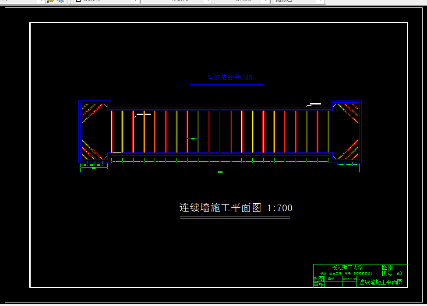Select the 制图 label in title block

coord(318,279)
